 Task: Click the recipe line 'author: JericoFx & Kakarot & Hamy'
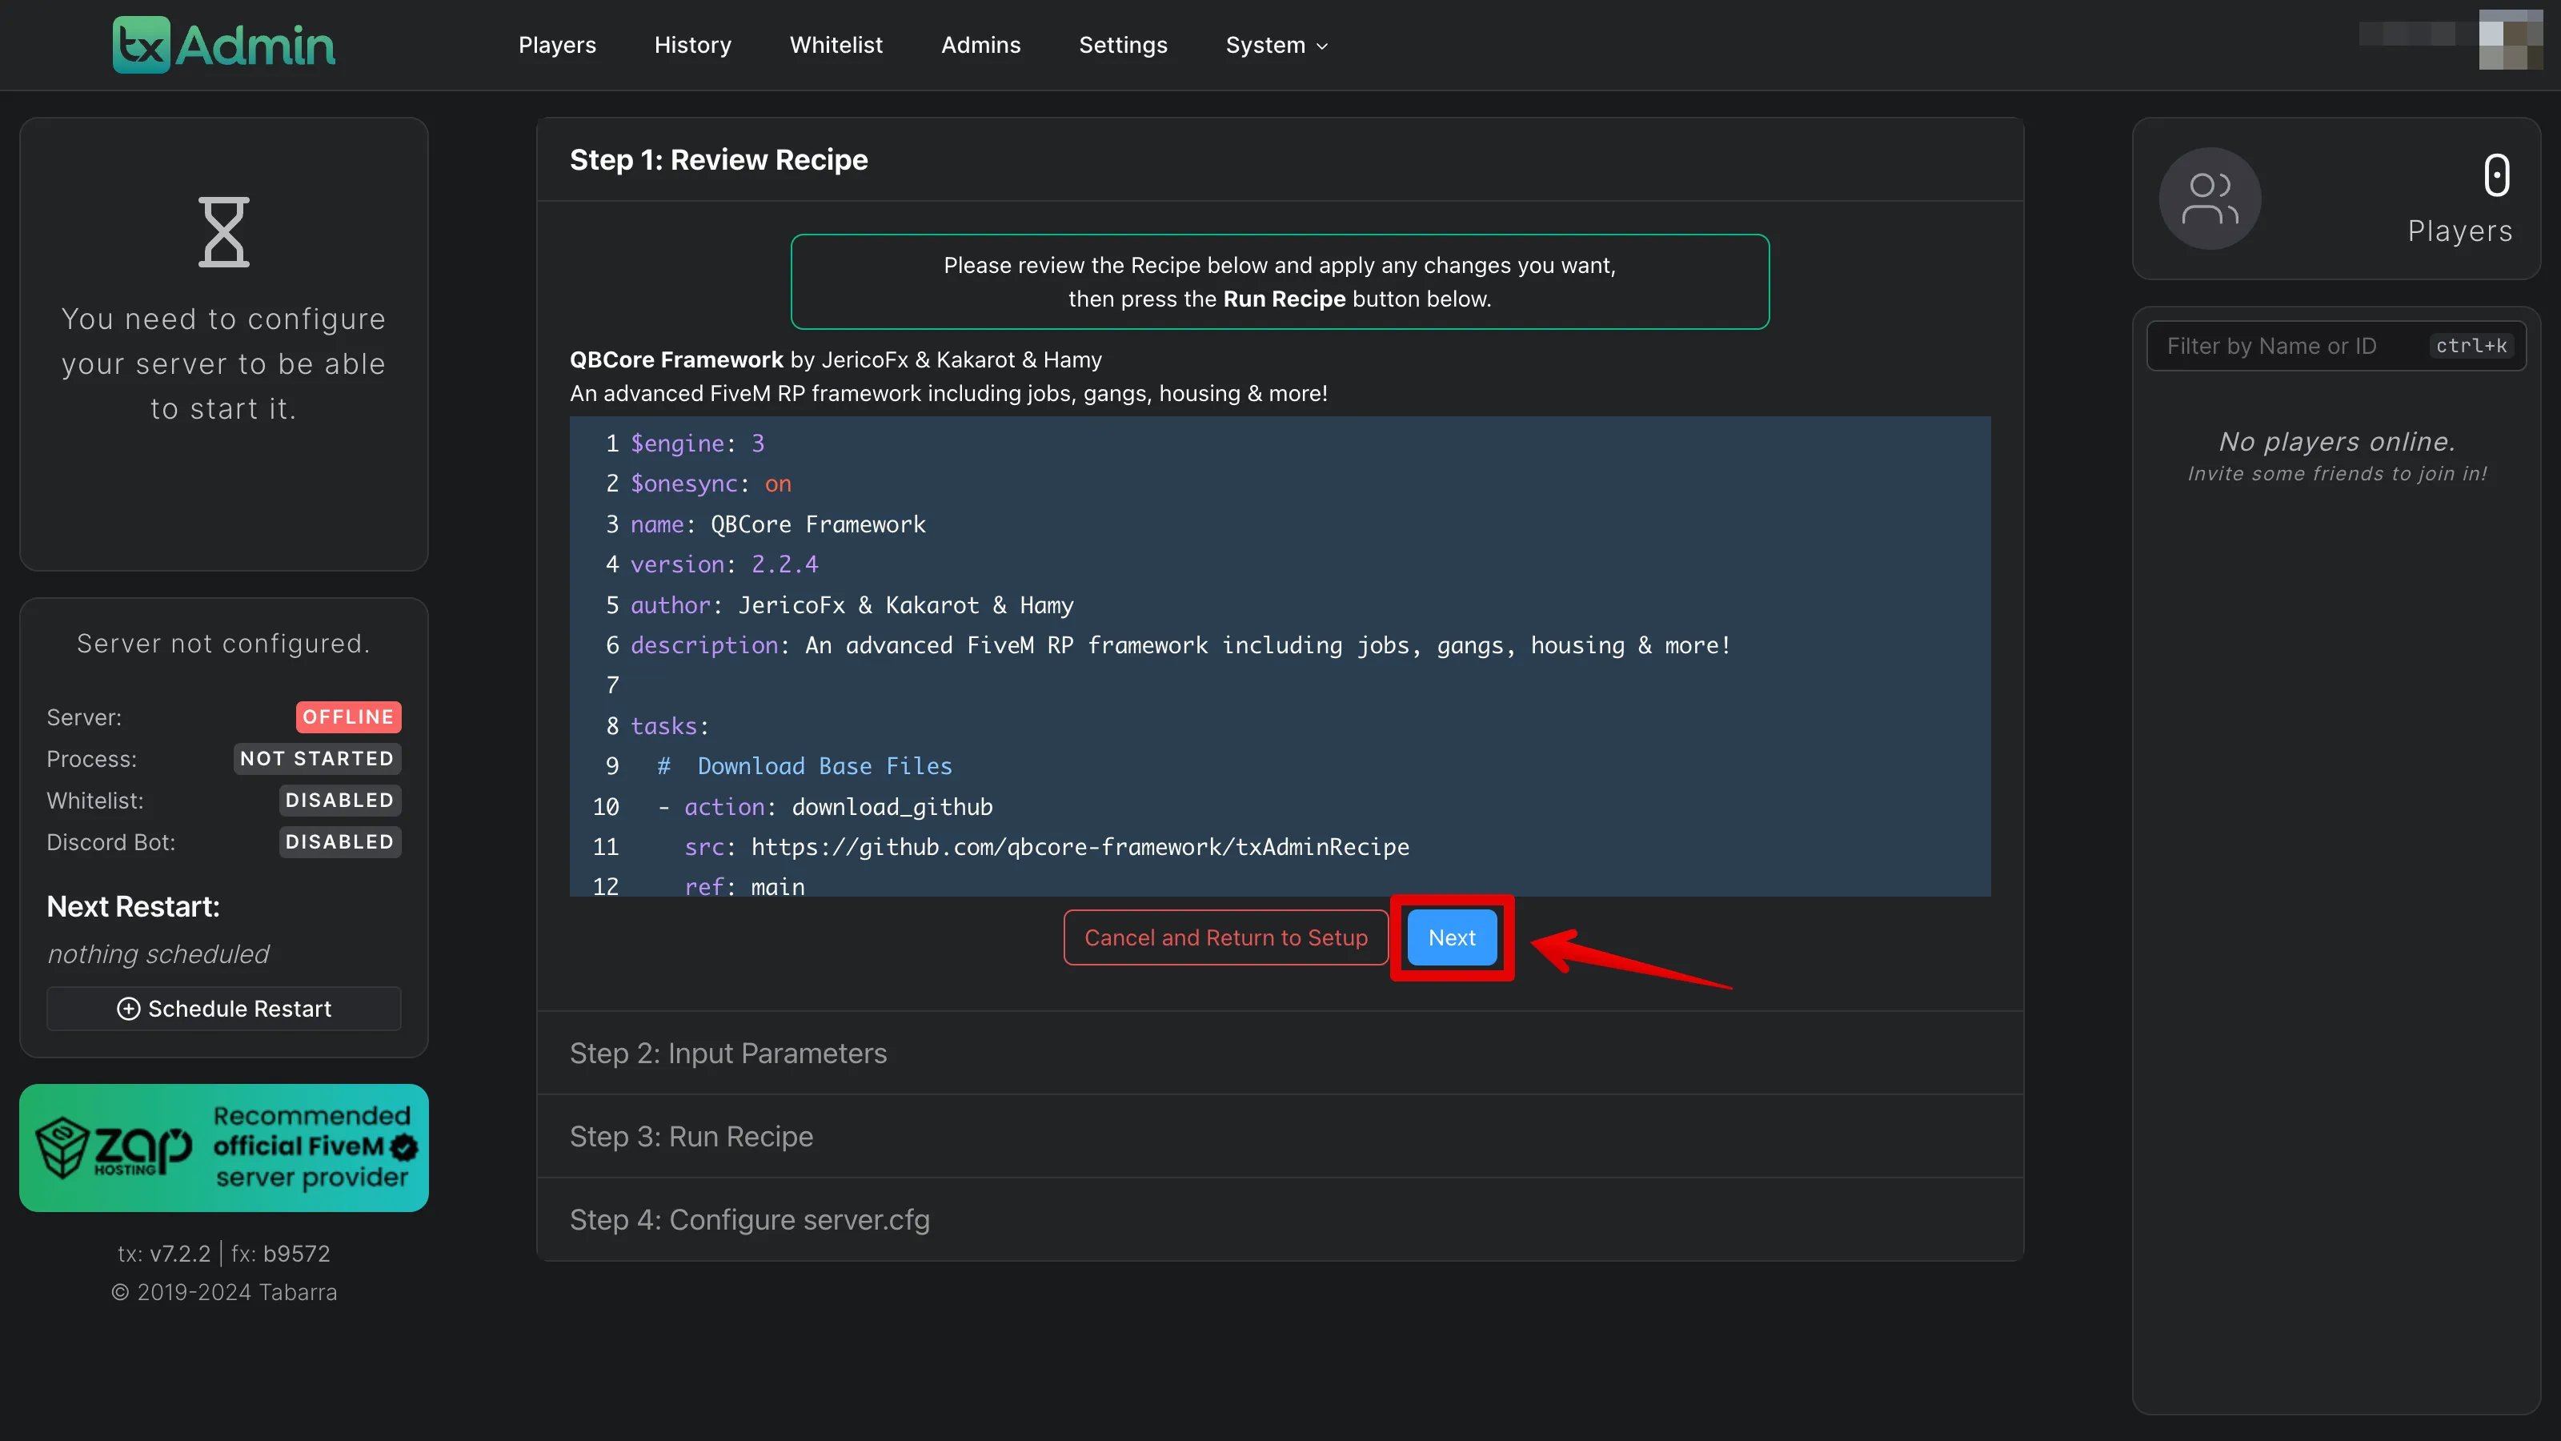pyautogui.click(x=852, y=606)
